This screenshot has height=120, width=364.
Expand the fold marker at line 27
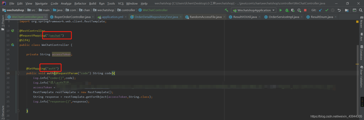18,111
